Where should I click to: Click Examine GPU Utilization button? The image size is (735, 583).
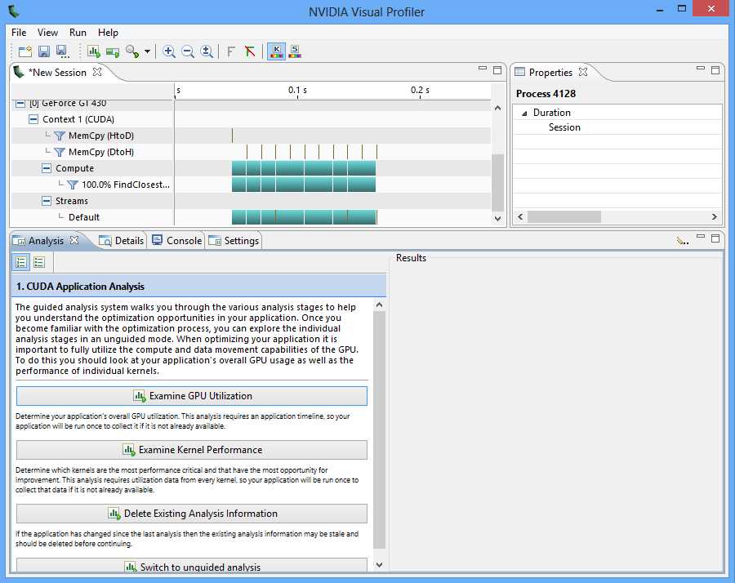pos(192,396)
